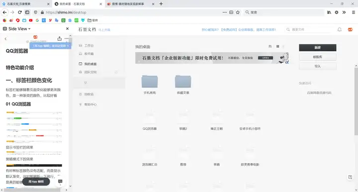358x192 pixels.
Task: Reload the shimo.im page
Action: coord(20,12)
